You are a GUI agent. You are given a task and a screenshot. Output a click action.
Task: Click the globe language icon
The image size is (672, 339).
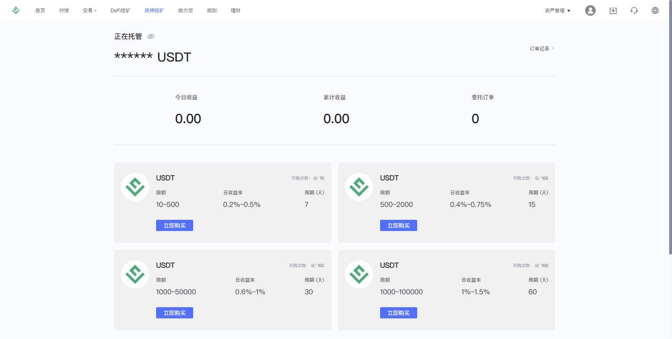click(x=655, y=10)
